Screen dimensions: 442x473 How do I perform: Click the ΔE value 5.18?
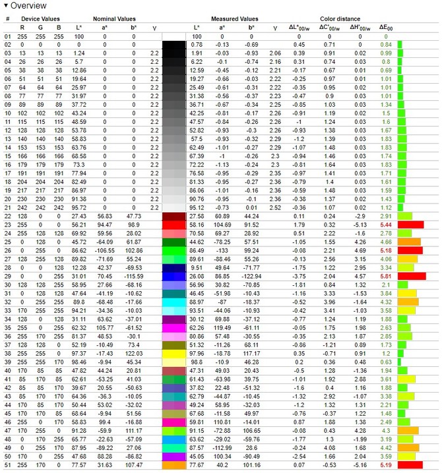pos(386,251)
